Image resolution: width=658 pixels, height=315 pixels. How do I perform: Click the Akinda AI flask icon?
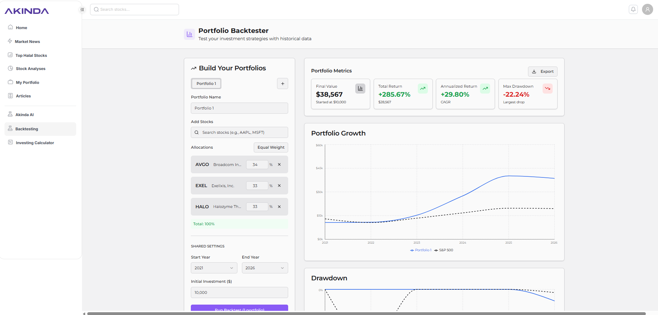click(10, 114)
